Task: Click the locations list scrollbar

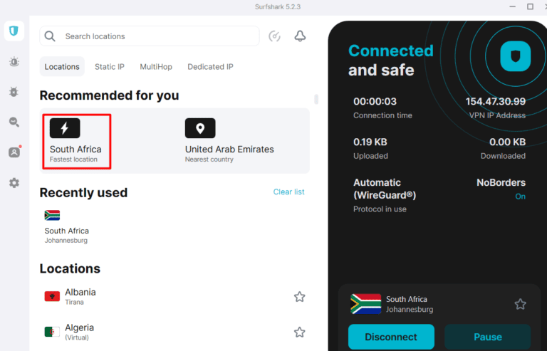Action: point(316,99)
